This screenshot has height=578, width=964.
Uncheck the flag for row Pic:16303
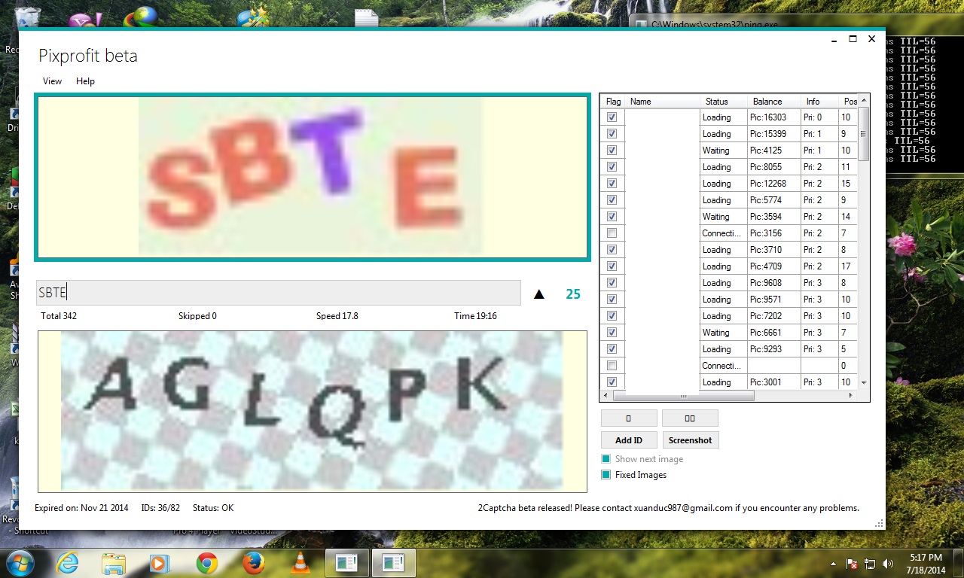(x=612, y=117)
